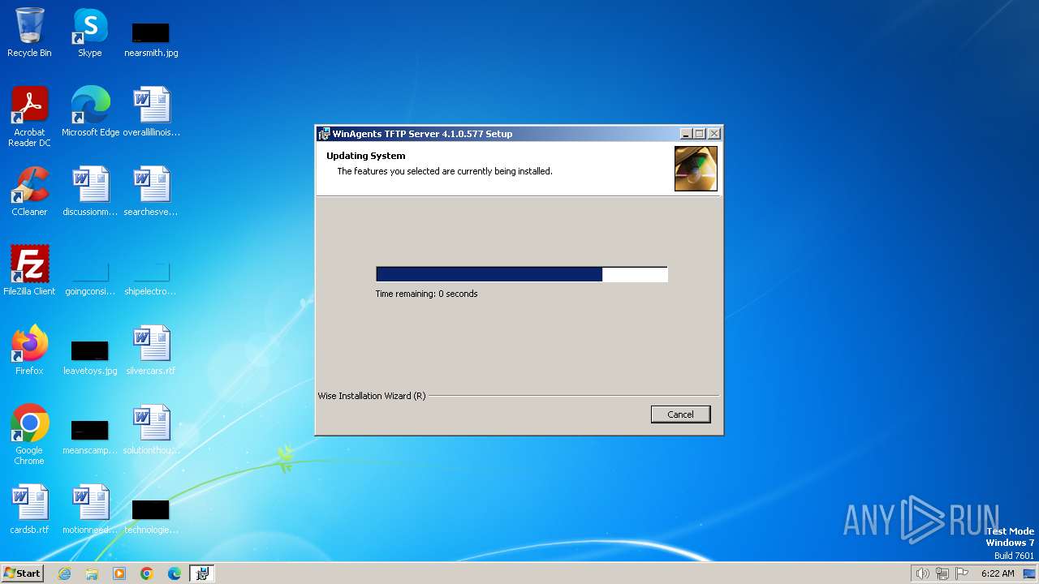Select the nearsmith.jpg desktop file
Screen dimensions: 1039x584
(151, 39)
